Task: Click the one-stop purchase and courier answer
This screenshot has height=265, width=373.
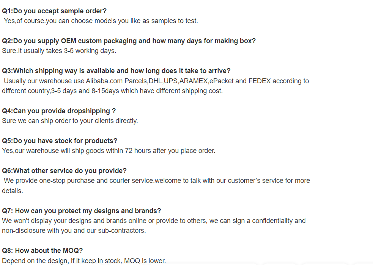Action: (x=157, y=181)
